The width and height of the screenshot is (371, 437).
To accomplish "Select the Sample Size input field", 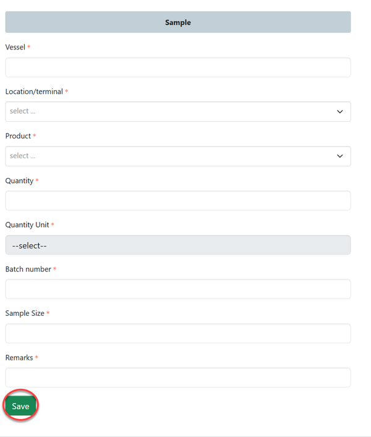I will pos(177,334).
